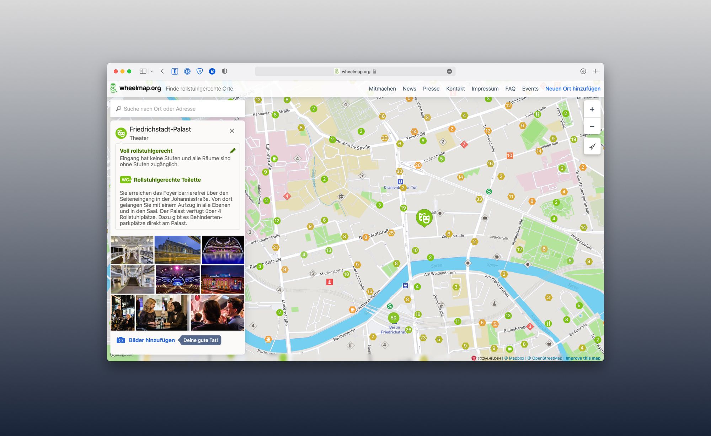
Task: Click the Deine gute Tat! button
Action: coord(201,340)
